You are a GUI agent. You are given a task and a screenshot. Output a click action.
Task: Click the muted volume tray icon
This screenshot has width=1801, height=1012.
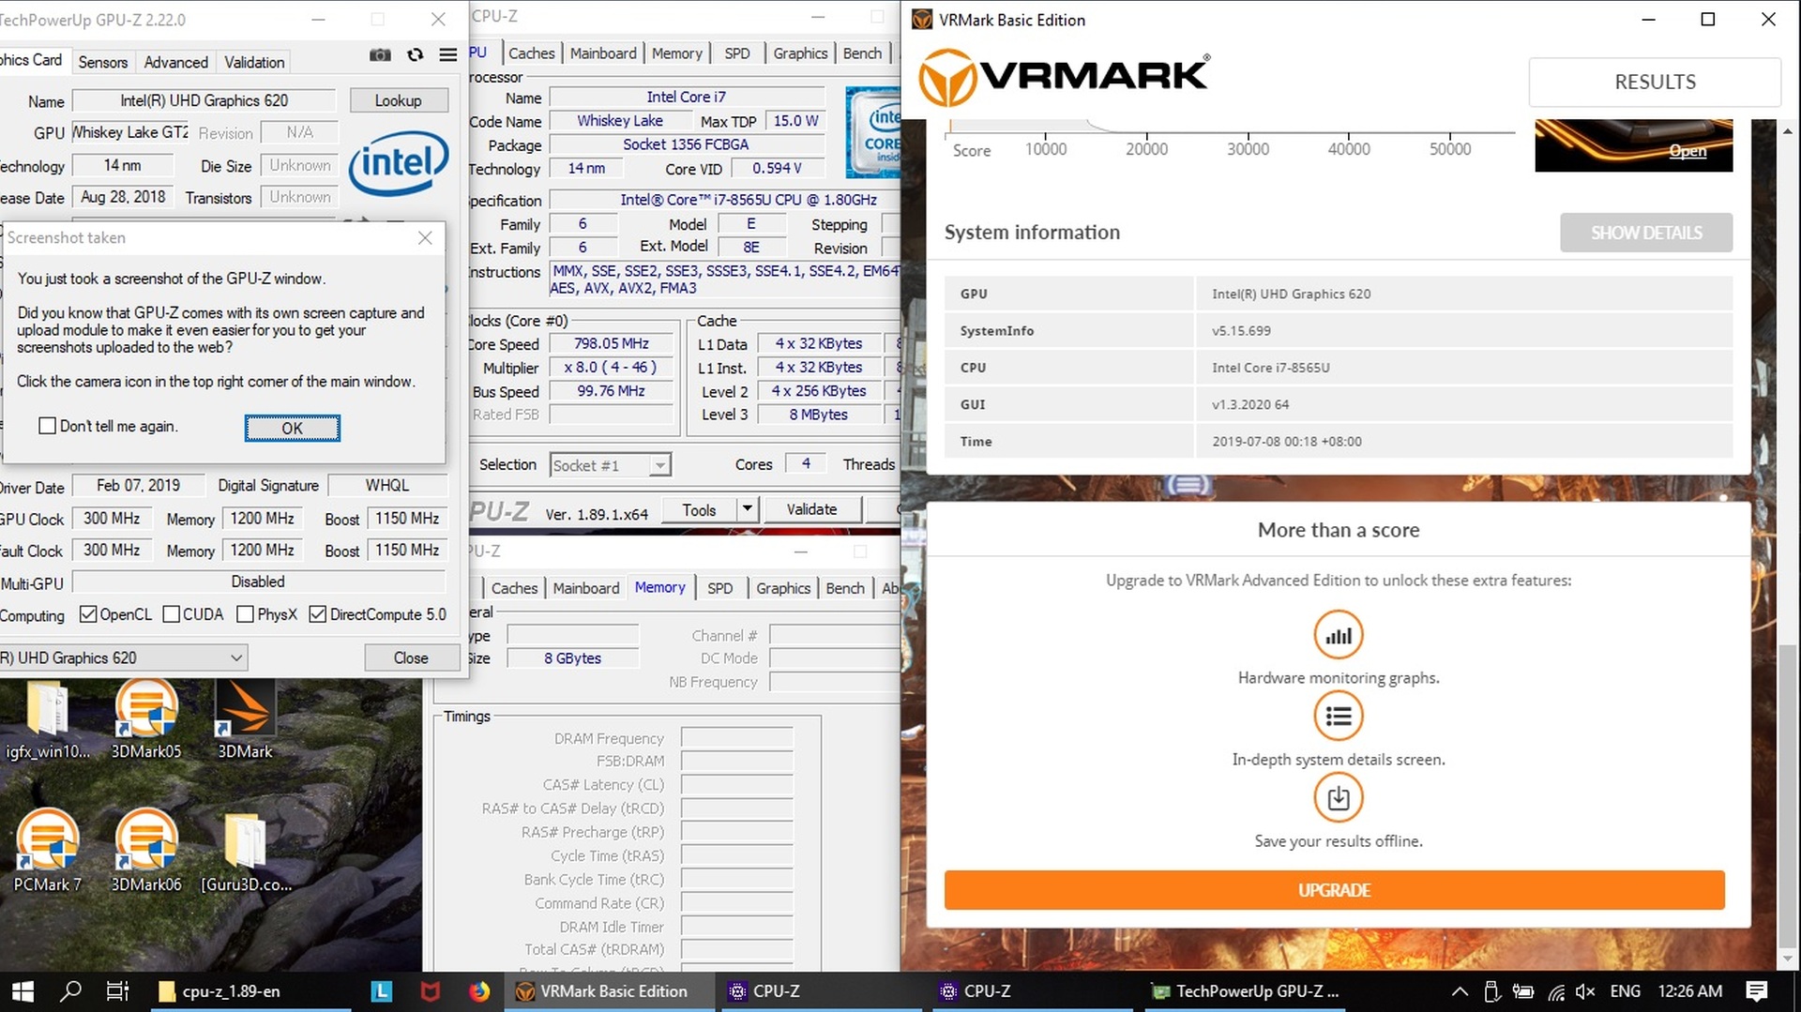[x=1585, y=991]
